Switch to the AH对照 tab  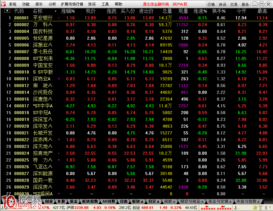[109, 201]
